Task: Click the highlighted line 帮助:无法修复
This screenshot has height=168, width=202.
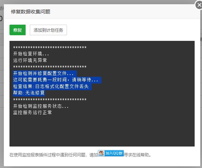Action: click(x=29, y=93)
